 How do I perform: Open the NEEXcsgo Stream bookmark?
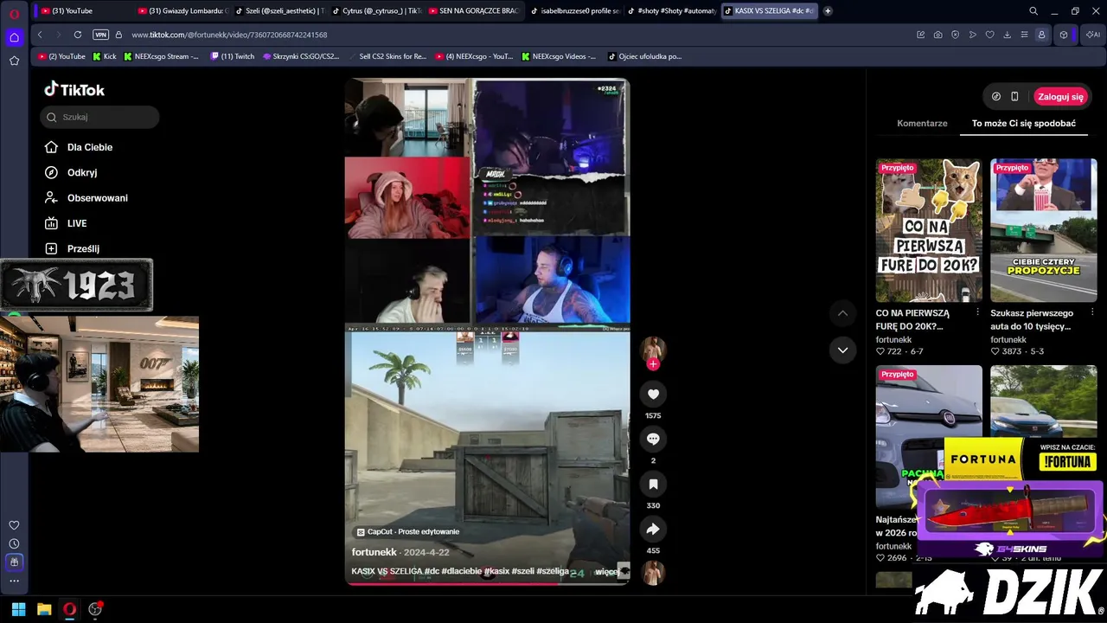click(x=161, y=56)
